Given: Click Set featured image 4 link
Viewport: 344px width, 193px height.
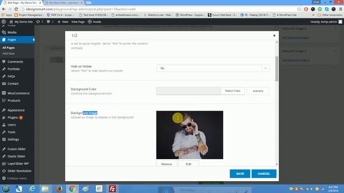Looking at the screenshot, I should (296, 38).
